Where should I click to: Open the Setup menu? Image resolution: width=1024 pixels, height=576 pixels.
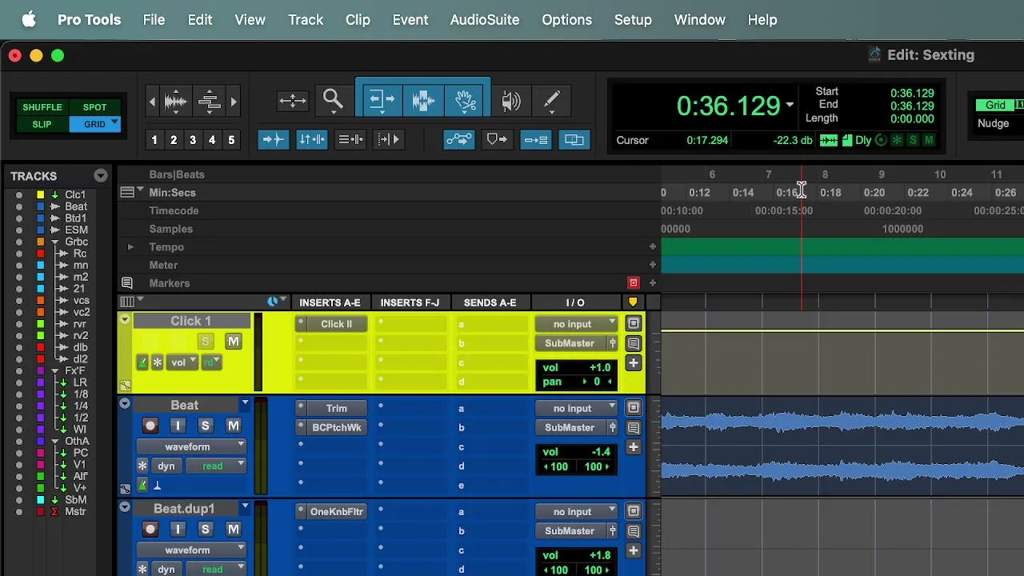click(633, 20)
